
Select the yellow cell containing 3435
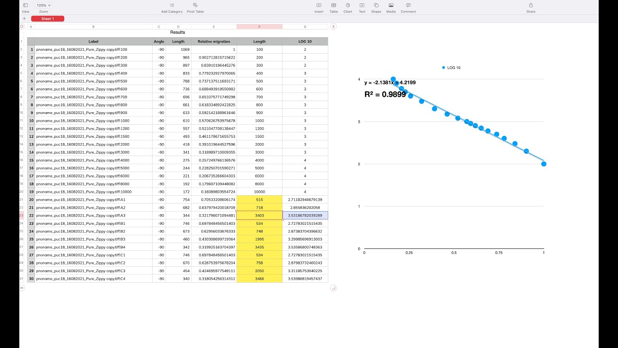(x=259, y=247)
